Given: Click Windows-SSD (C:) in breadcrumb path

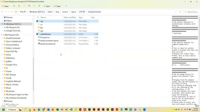Looking at the screenshot, I should [x=37, y=12].
